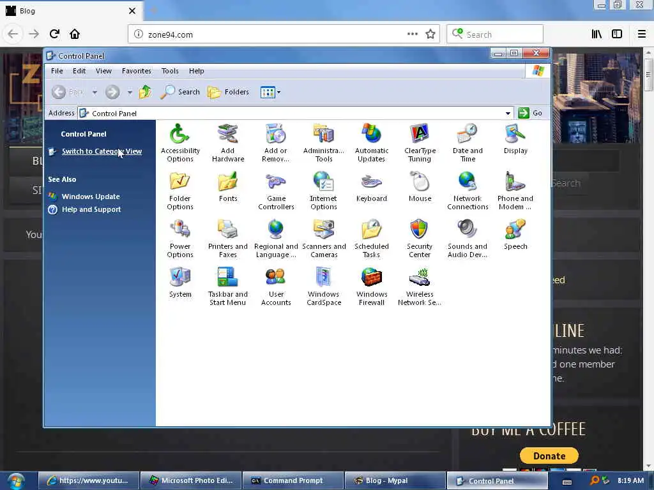Toggle the browser sidebar icon

click(x=617, y=34)
